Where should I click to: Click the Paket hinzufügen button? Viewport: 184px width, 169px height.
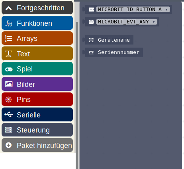[37, 145]
